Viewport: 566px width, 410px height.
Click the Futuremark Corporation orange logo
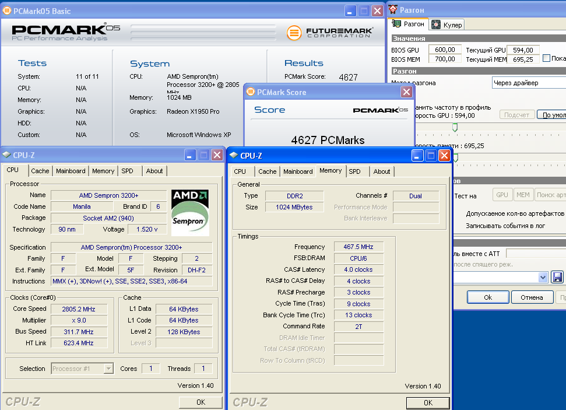[294, 33]
